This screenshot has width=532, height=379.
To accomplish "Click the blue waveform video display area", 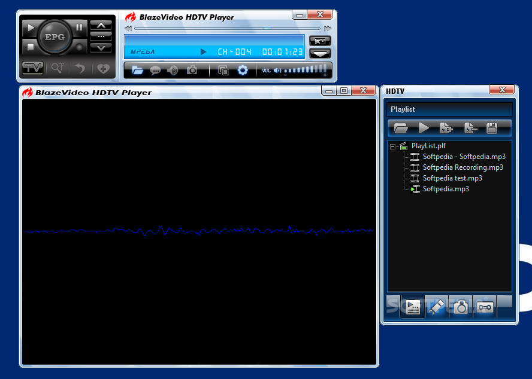I will pos(199,232).
